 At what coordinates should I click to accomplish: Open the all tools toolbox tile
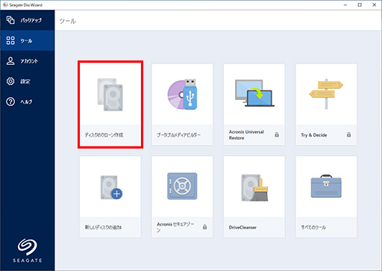point(326,197)
